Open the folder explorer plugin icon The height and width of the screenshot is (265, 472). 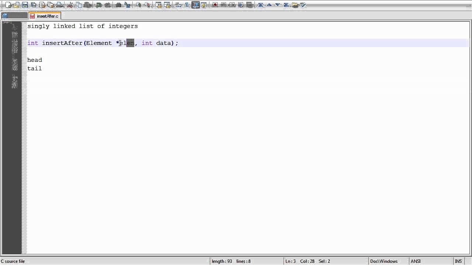tap(295, 5)
